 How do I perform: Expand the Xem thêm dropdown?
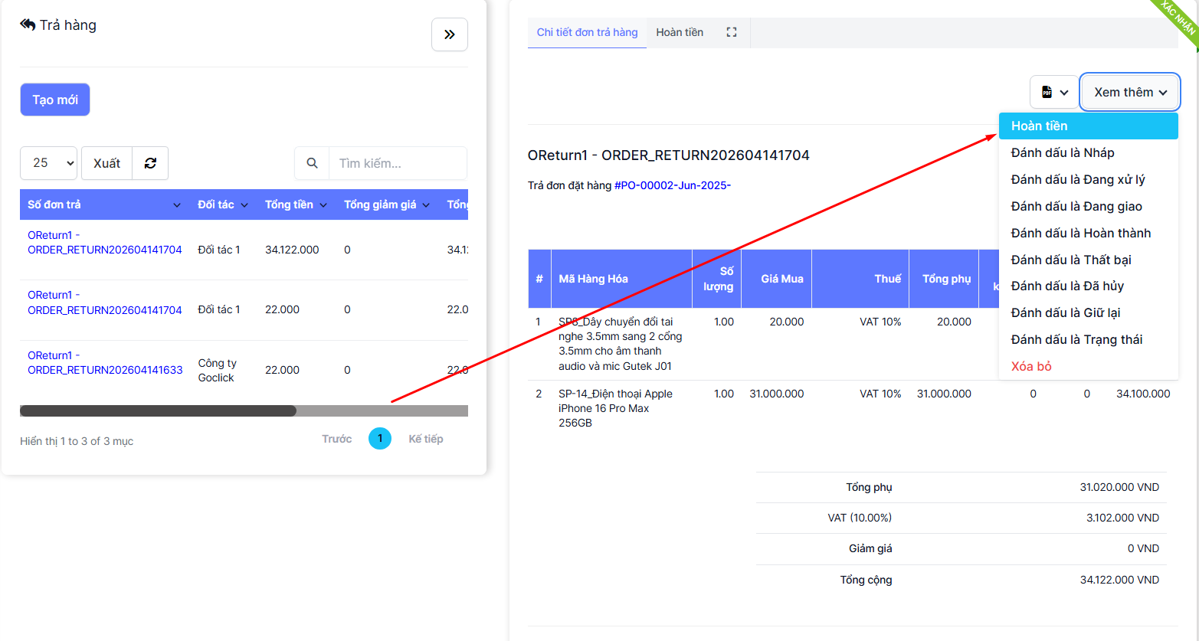(1129, 93)
